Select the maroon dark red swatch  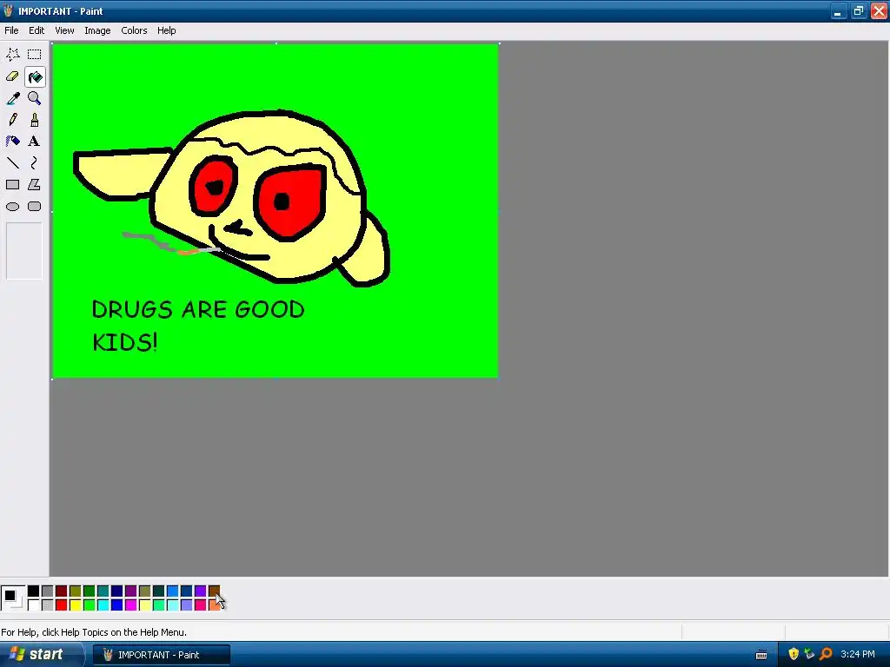62,591
